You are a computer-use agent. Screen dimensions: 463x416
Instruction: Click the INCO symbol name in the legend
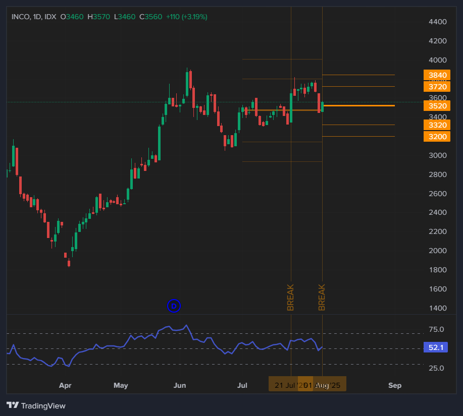20,16
